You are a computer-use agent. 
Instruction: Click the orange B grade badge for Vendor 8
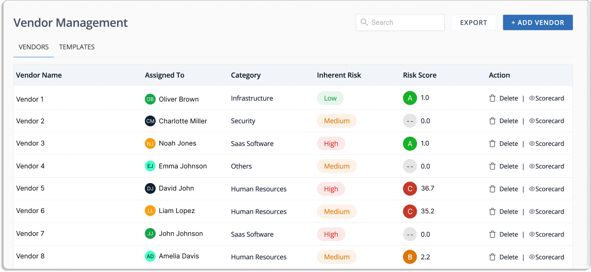point(410,257)
